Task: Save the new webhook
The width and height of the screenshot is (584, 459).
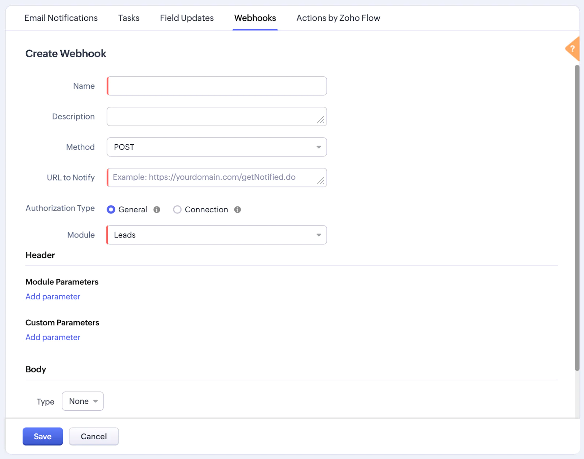Action: 42,436
